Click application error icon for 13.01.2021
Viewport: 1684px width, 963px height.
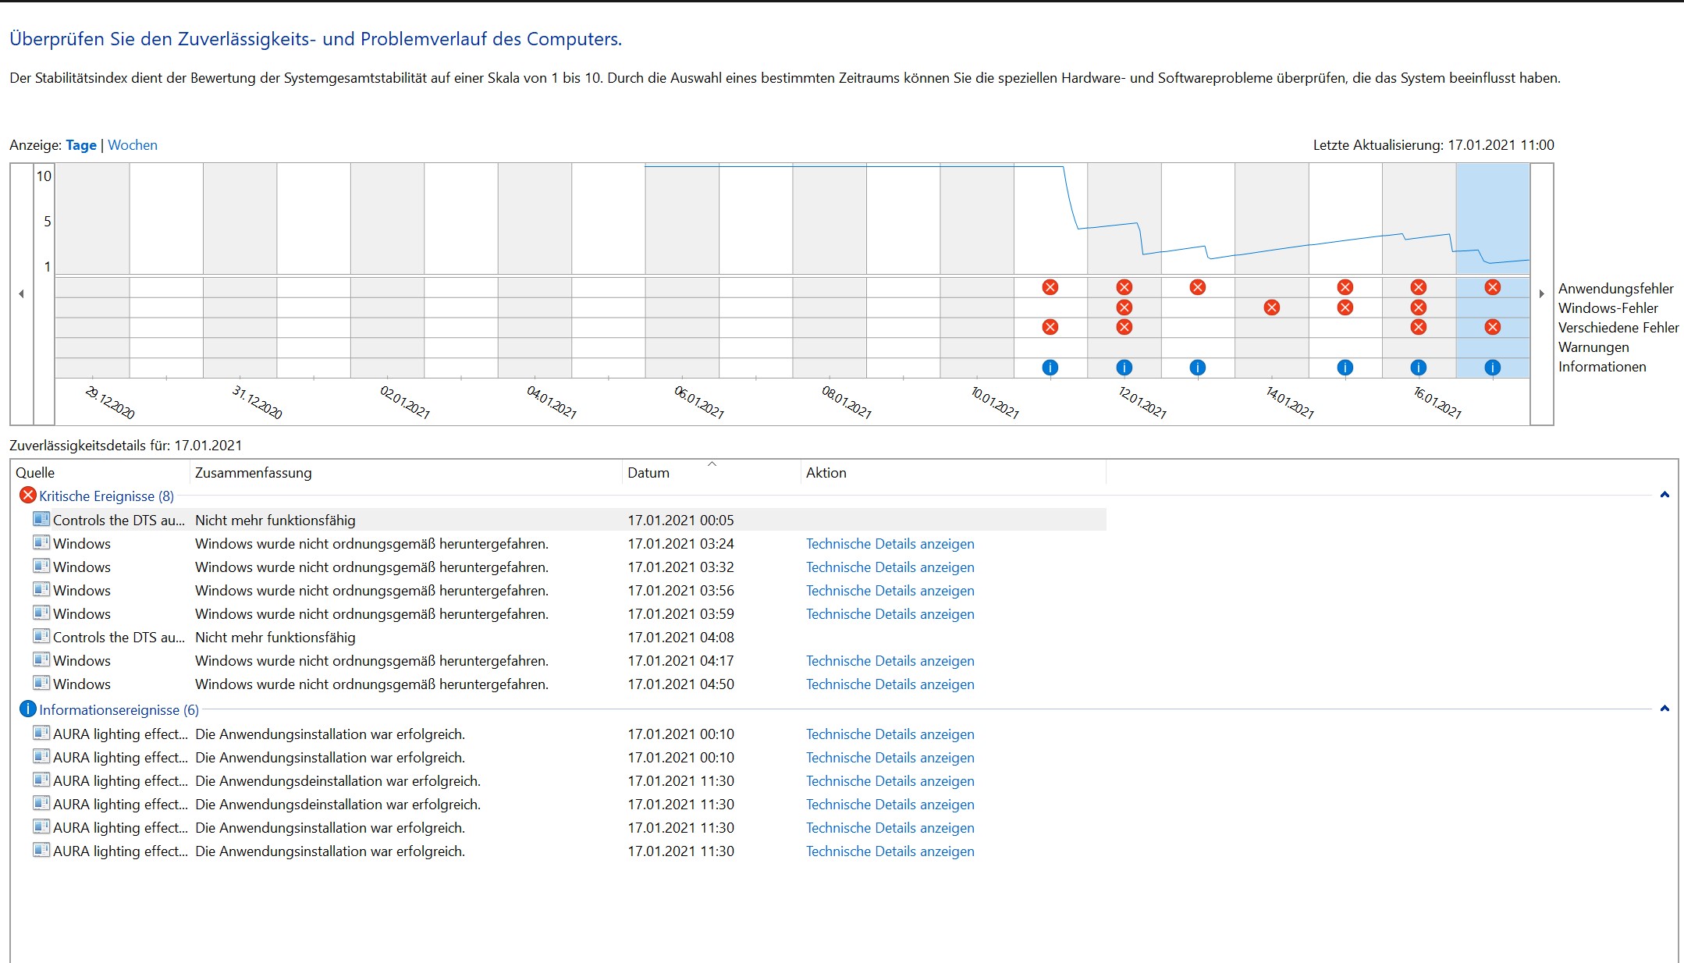[x=1197, y=287]
